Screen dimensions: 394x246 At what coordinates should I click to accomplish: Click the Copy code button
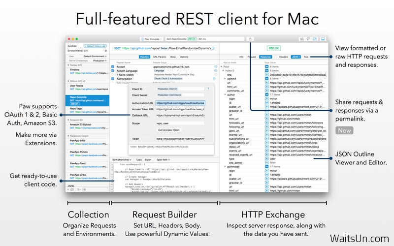(x=139, y=159)
